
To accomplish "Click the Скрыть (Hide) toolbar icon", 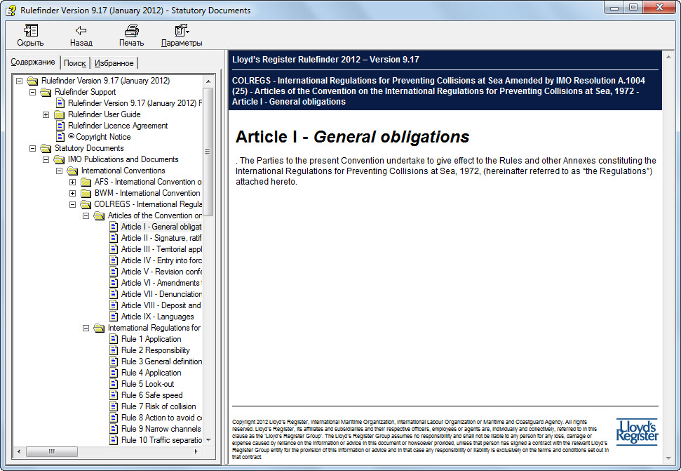I will 29,32.
